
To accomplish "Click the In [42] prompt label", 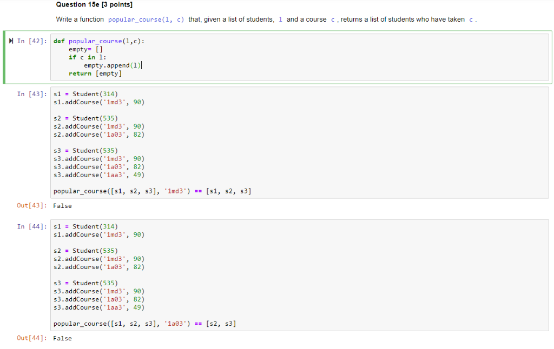I will click(x=32, y=41).
